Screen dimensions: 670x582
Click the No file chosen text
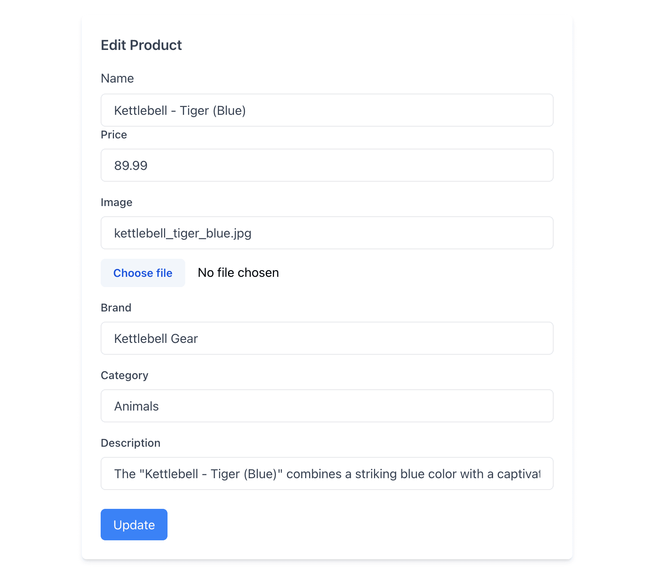(x=238, y=273)
